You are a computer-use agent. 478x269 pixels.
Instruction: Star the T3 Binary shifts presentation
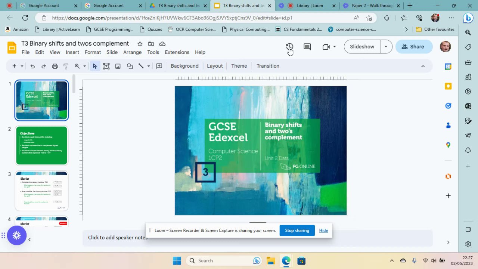click(x=140, y=44)
